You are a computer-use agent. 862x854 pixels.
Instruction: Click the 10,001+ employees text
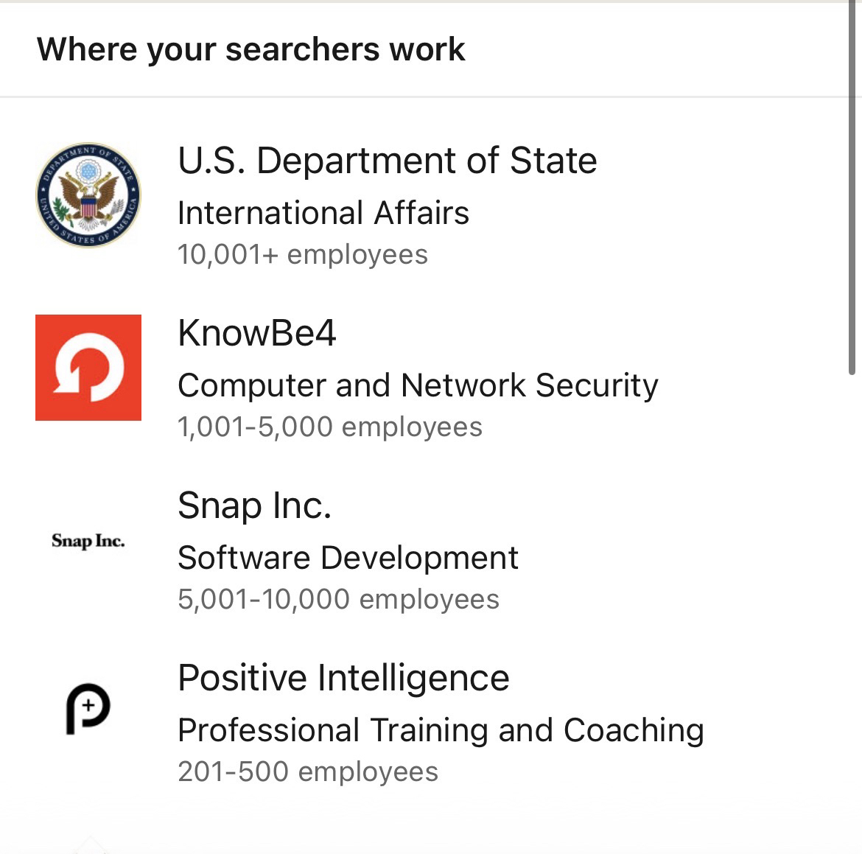[302, 255]
